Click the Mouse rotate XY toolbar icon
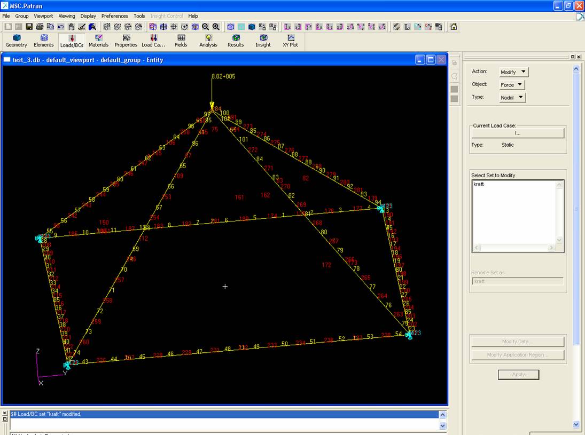The width and height of the screenshot is (585, 435). 107,27
